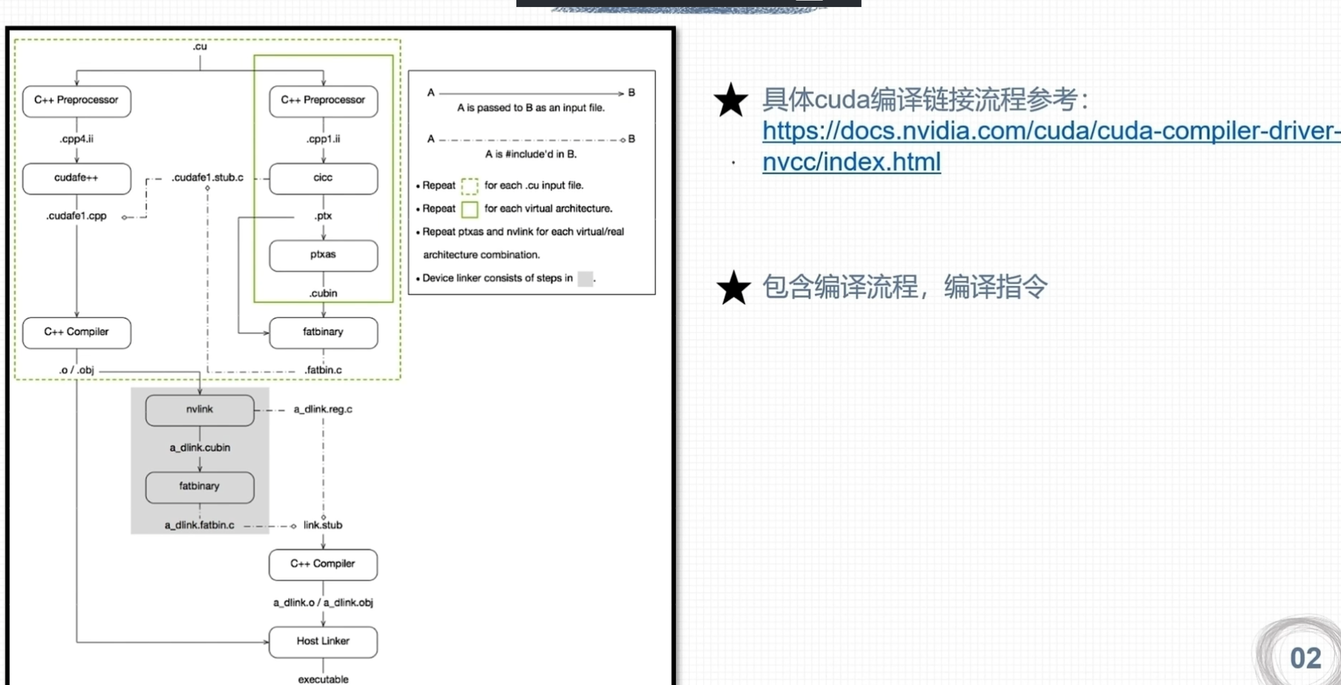Click the .cu input label at the top

[x=200, y=46]
